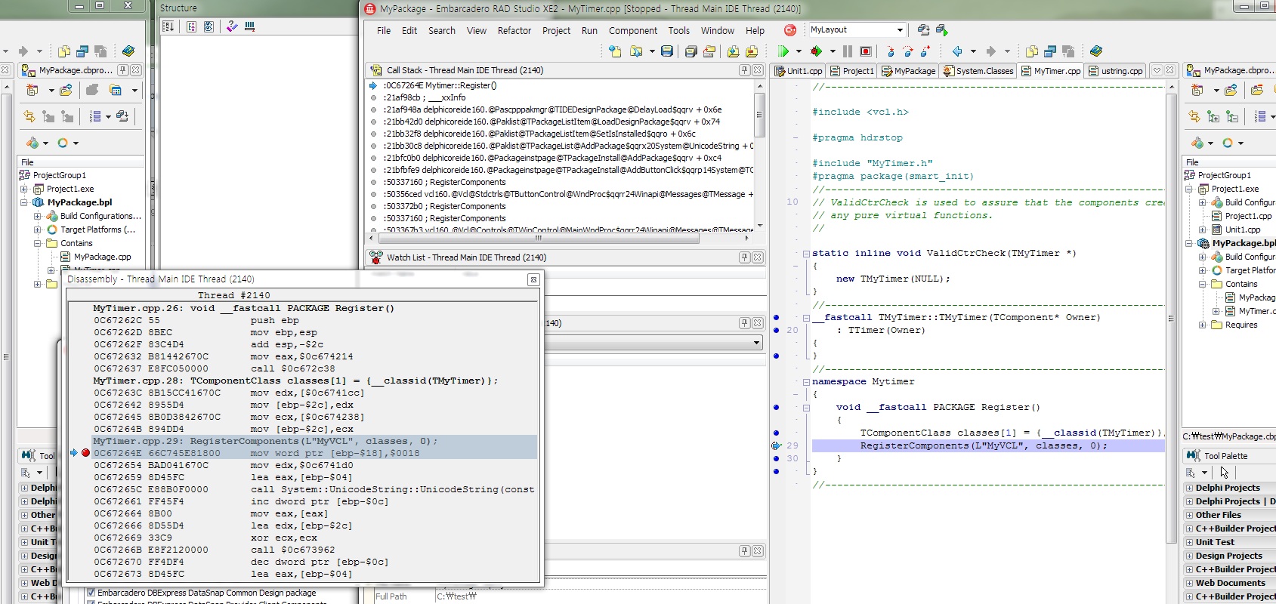Click the Save All disk icon

(691, 51)
